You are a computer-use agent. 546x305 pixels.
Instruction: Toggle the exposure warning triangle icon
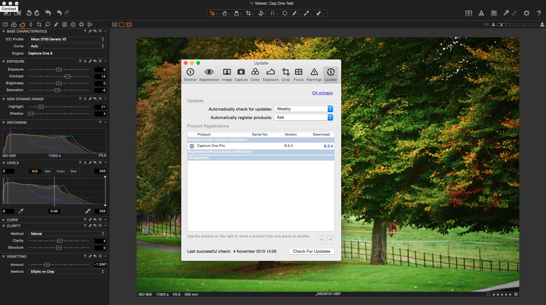click(x=482, y=13)
